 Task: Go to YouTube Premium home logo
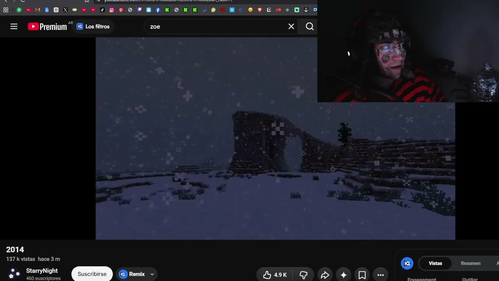click(x=48, y=27)
